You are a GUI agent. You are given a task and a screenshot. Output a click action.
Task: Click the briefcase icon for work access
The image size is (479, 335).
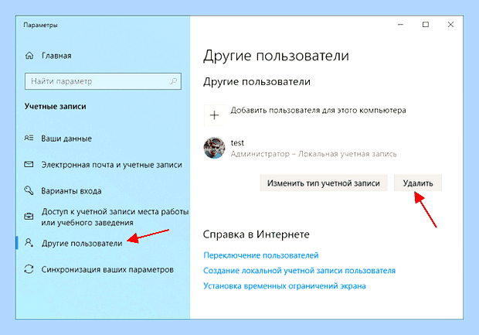tap(29, 217)
